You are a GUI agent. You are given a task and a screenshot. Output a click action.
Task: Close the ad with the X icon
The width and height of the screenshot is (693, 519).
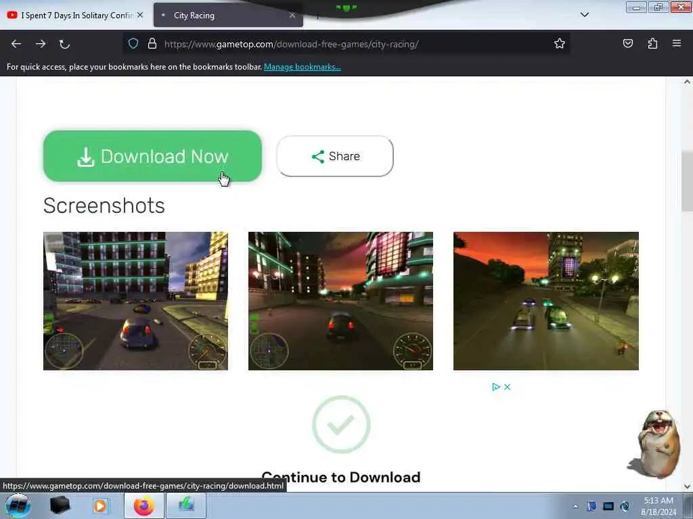508,387
